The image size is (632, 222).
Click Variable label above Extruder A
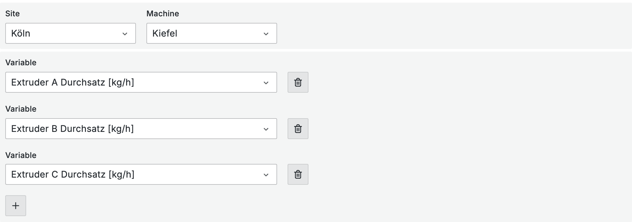[x=21, y=63]
